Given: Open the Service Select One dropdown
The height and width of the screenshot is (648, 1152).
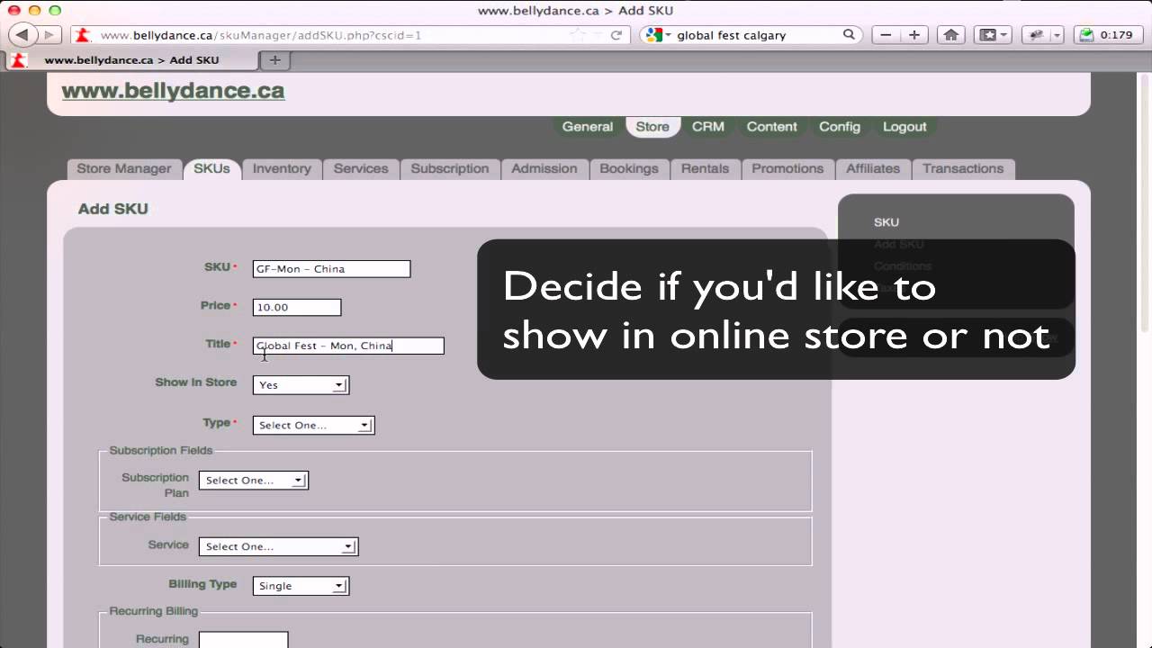Looking at the screenshot, I should pos(279,546).
